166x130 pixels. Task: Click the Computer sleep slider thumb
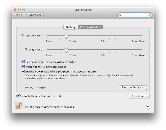(66, 36)
